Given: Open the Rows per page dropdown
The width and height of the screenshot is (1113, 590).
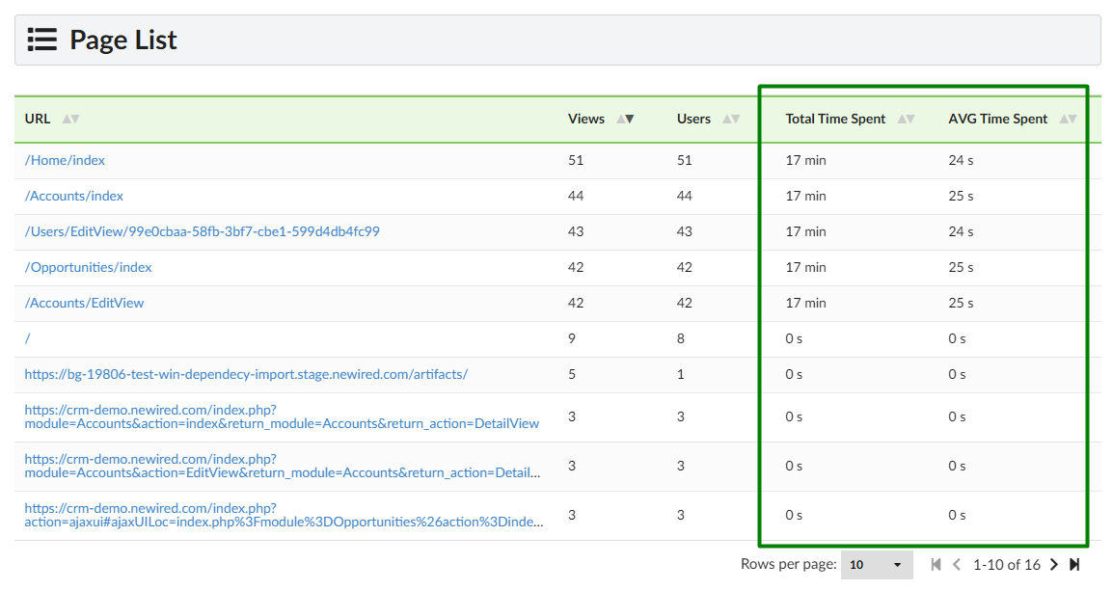Looking at the screenshot, I should pyautogui.click(x=877, y=565).
